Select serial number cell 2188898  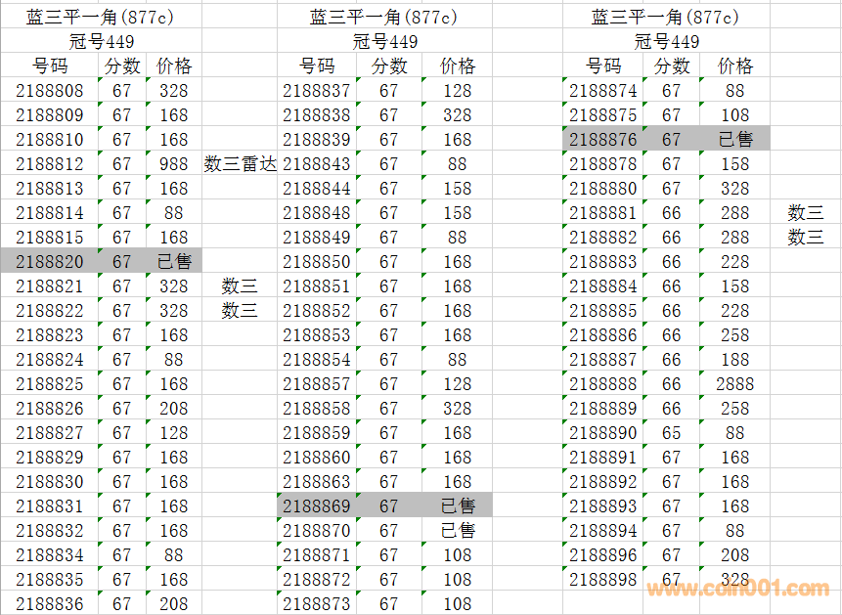click(x=602, y=580)
